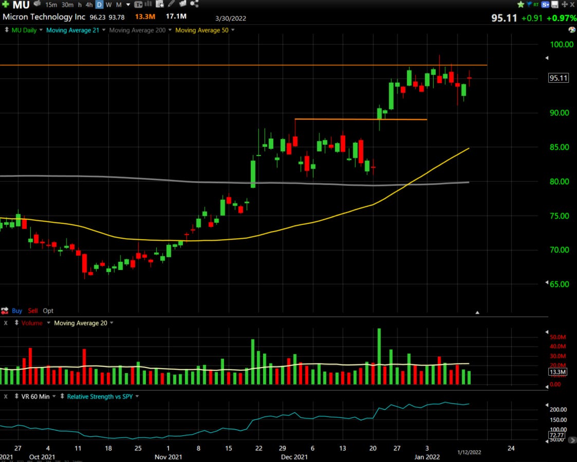Click the Opt options button
The width and height of the screenshot is (577, 462).
click(x=48, y=311)
